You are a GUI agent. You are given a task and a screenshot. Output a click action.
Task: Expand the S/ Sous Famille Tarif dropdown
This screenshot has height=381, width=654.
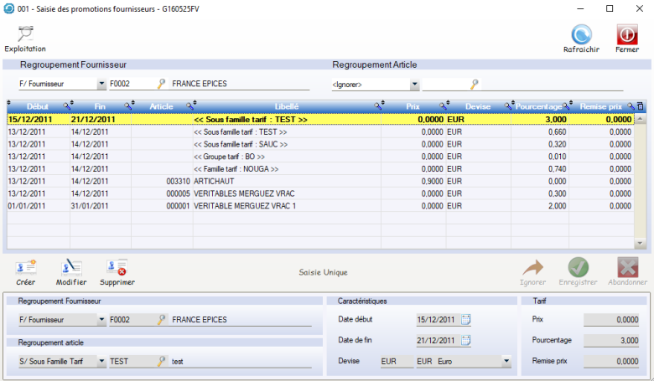coord(101,361)
